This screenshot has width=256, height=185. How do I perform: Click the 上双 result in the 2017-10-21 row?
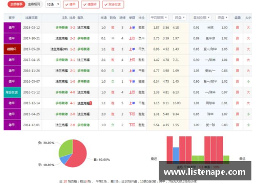click(x=132, y=38)
